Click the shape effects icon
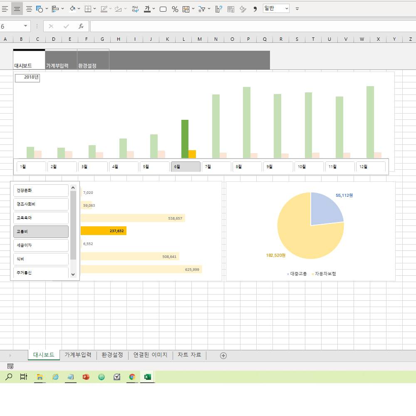 (118, 9)
